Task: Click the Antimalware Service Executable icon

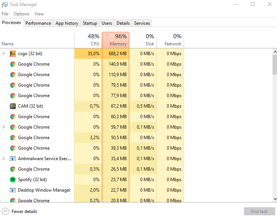Action: tap(12, 159)
